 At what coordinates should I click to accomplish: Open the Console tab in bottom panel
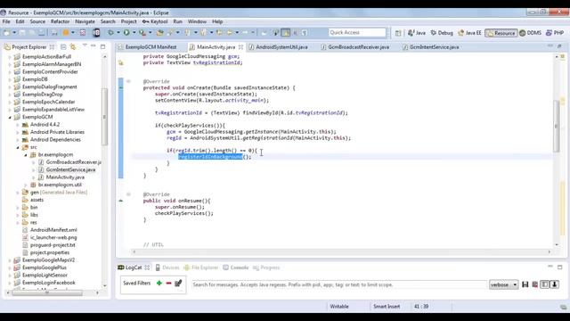coord(235,267)
